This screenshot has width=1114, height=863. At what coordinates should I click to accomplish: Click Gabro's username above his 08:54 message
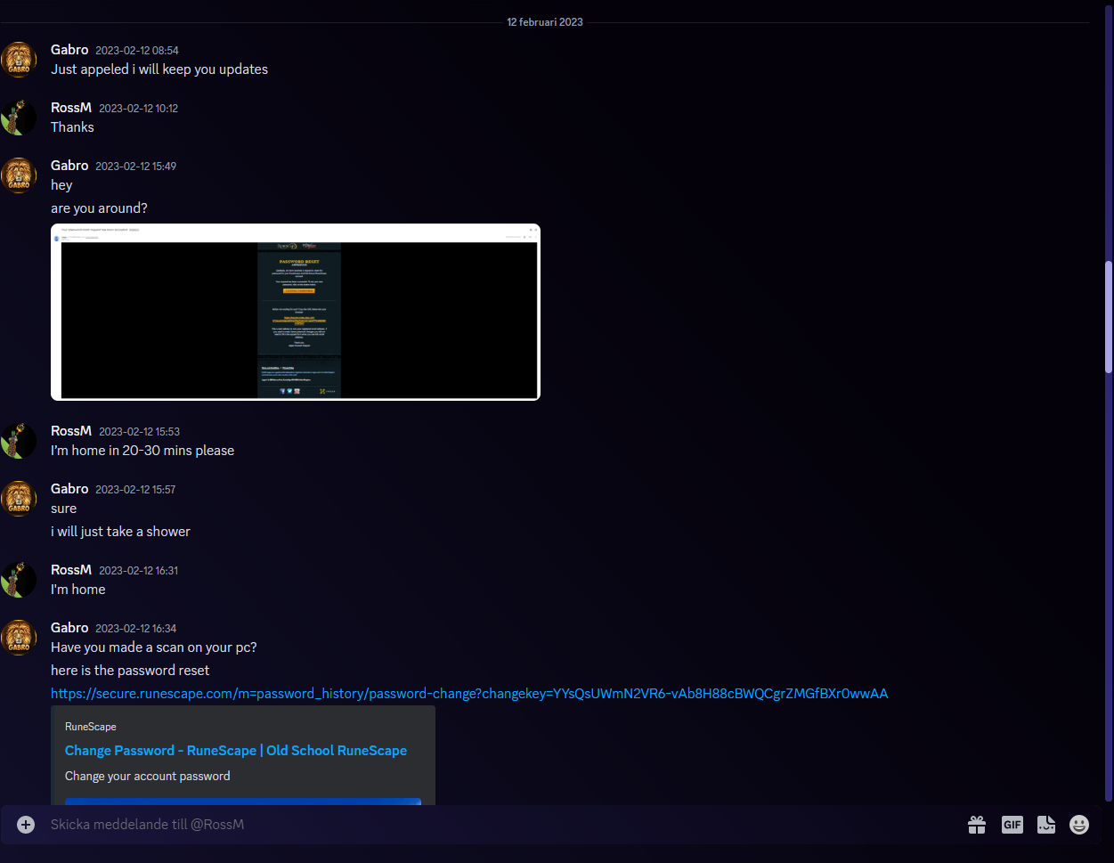point(69,49)
